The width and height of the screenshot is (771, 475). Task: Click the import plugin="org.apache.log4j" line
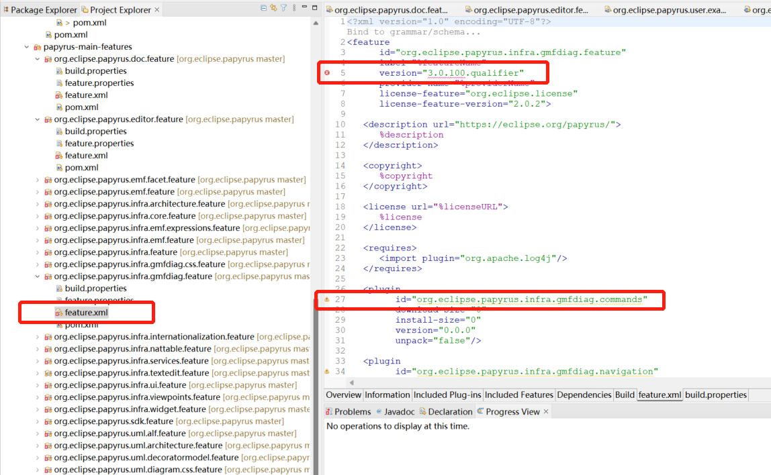pyautogui.click(x=473, y=258)
